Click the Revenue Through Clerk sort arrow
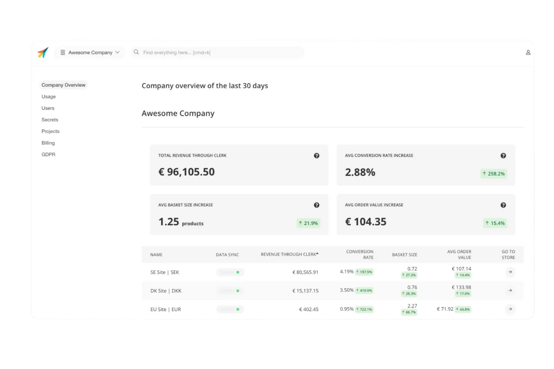Viewport: 554px width, 369px height. [x=317, y=253]
